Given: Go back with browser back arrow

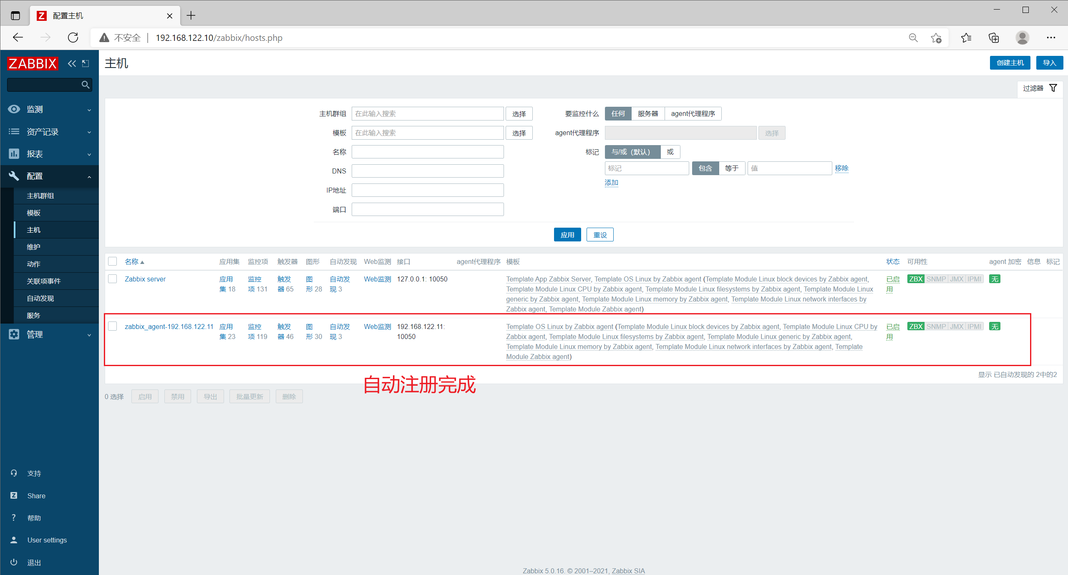Looking at the screenshot, I should tap(18, 38).
